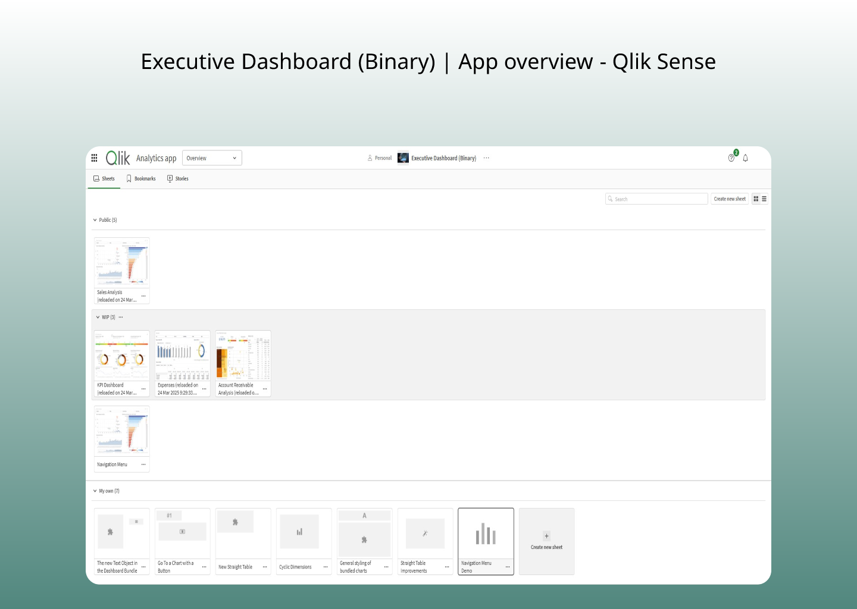Image resolution: width=857 pixels, height=609 pixels.
Task: Open Executive Dashboard (Binary) app thumbnail icon
Action: [x=403, y=158]
